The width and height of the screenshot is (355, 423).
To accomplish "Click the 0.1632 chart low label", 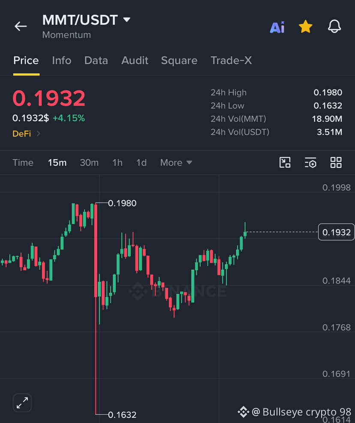I will coord(122,414).
